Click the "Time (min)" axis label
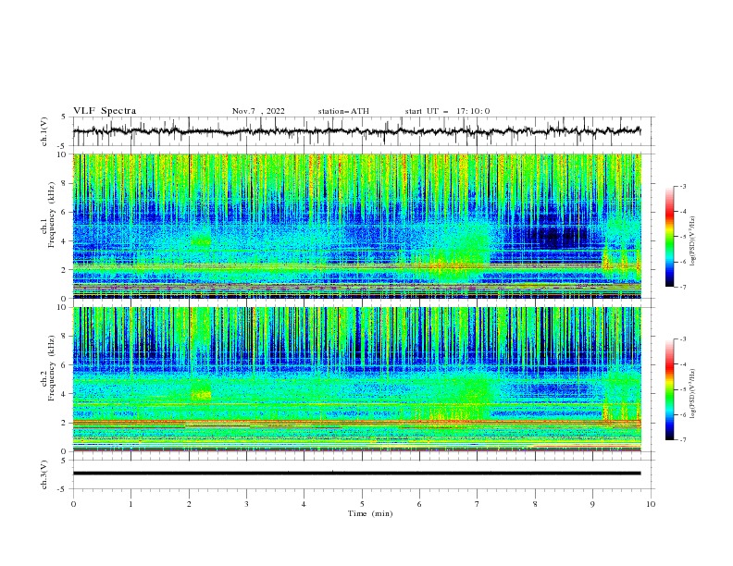The height and width of the screenshot is (566, 733). coord(370,513)
